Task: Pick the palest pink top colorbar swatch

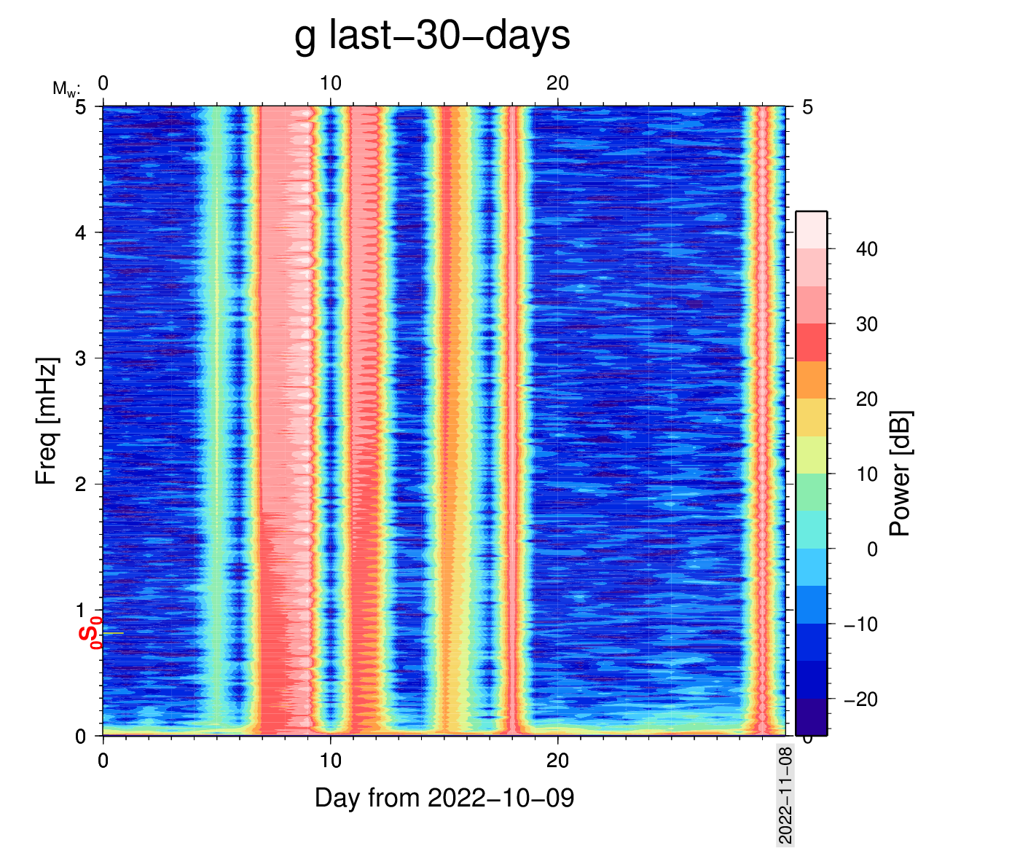Action: click(x=811, y=229)
